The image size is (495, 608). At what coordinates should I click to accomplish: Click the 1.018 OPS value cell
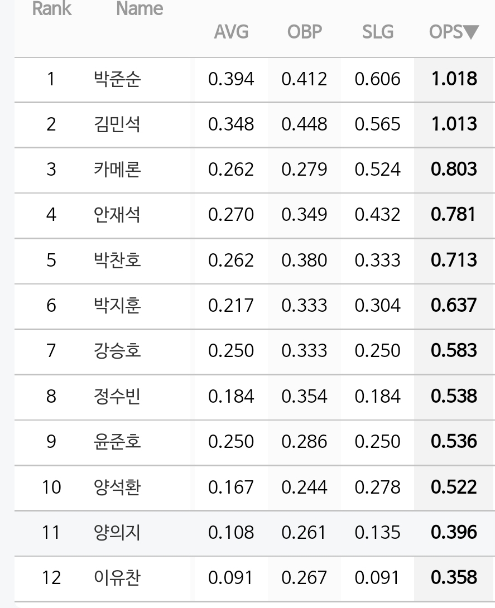click(x=454, y=79)
